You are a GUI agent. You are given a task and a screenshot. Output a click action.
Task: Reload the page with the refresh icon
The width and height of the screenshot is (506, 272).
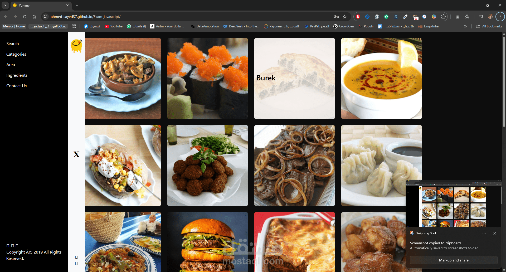(x=25, y=17)
